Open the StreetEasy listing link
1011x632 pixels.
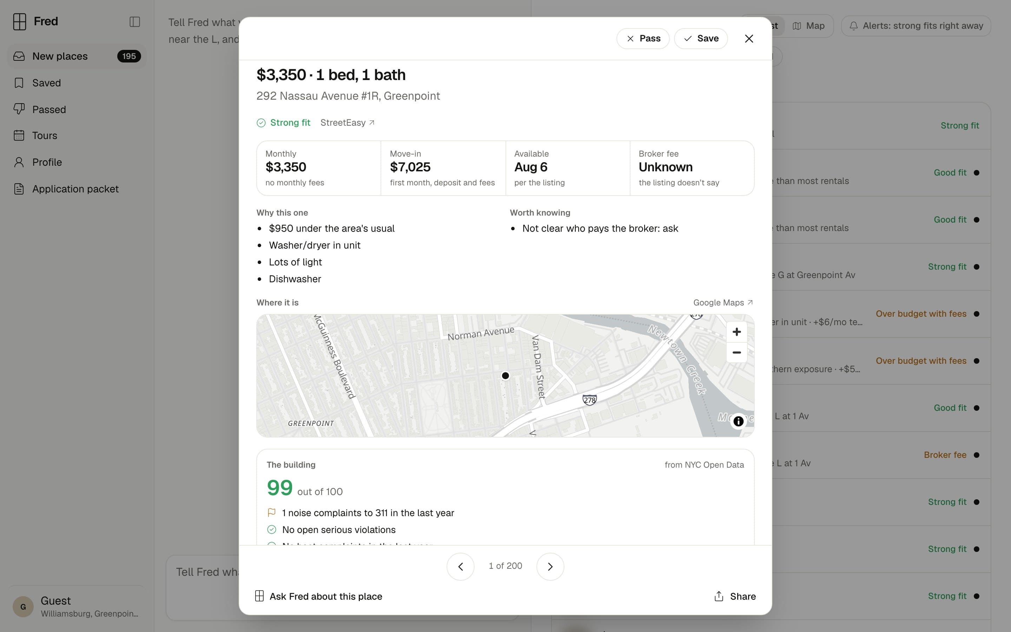pyautogui.click(x=347, y=123)
